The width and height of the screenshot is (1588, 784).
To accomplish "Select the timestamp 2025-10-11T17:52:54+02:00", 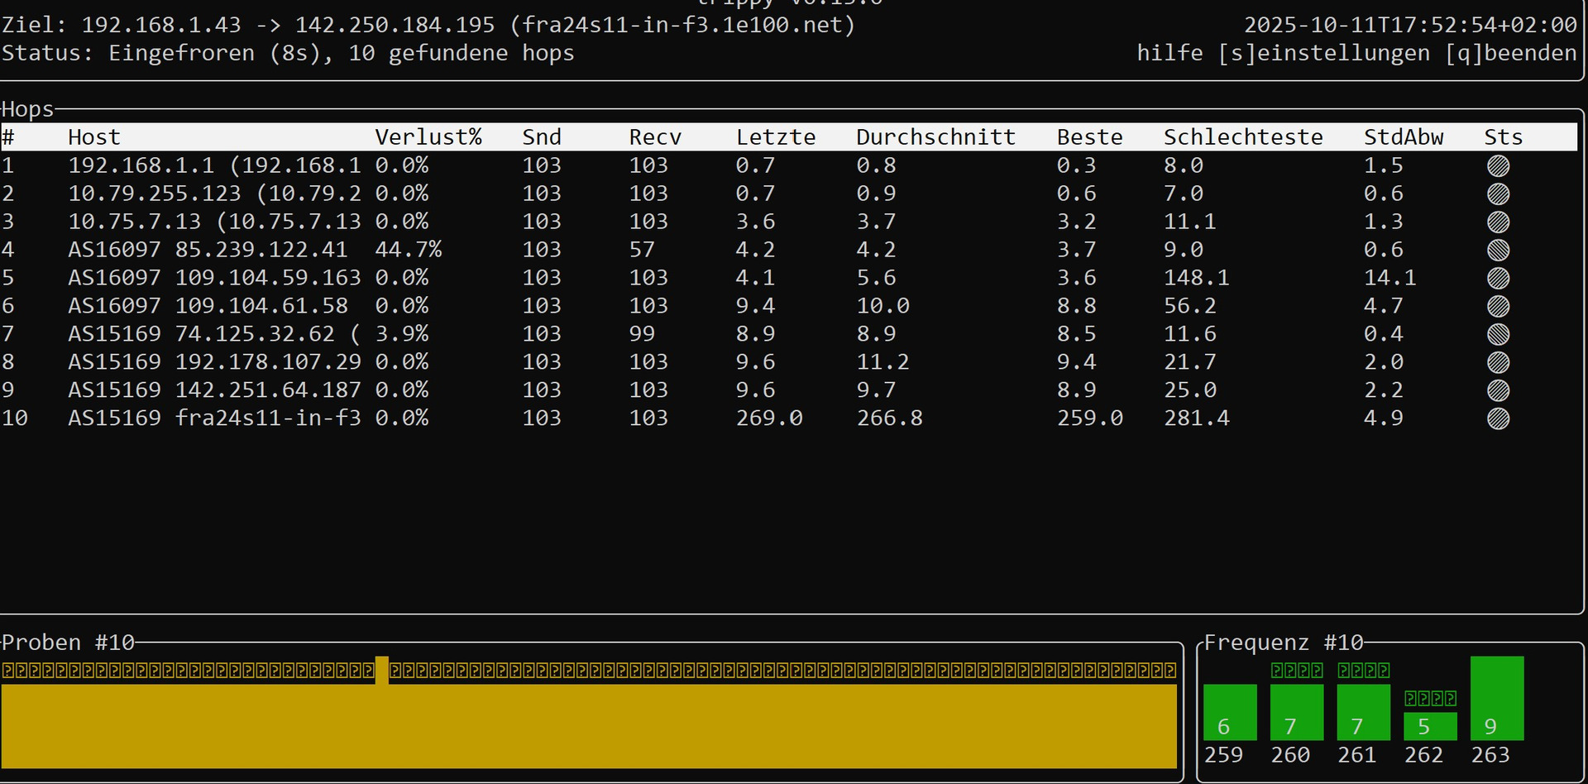I will click(1410, 25).
